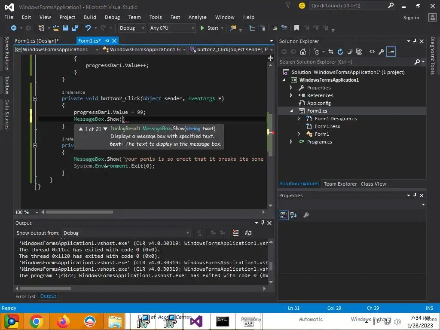Click the Sign in link
The width and height of the screenshot is (440, 330).
coord(411,17)
